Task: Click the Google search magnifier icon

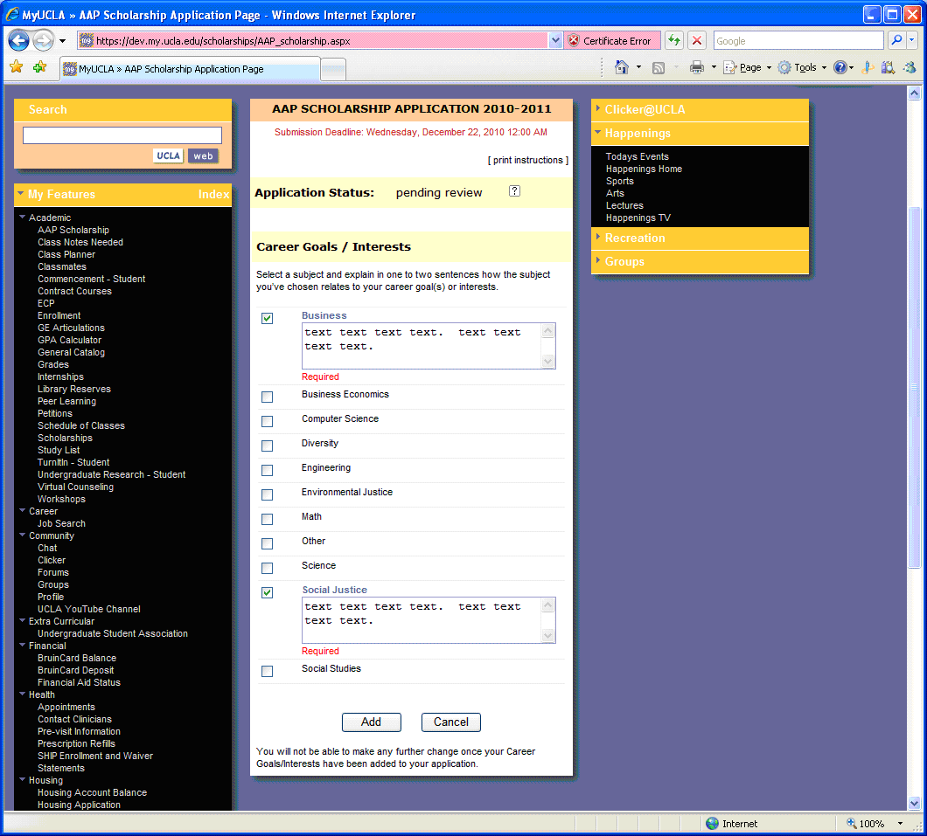Action: [x=896, y=40]
